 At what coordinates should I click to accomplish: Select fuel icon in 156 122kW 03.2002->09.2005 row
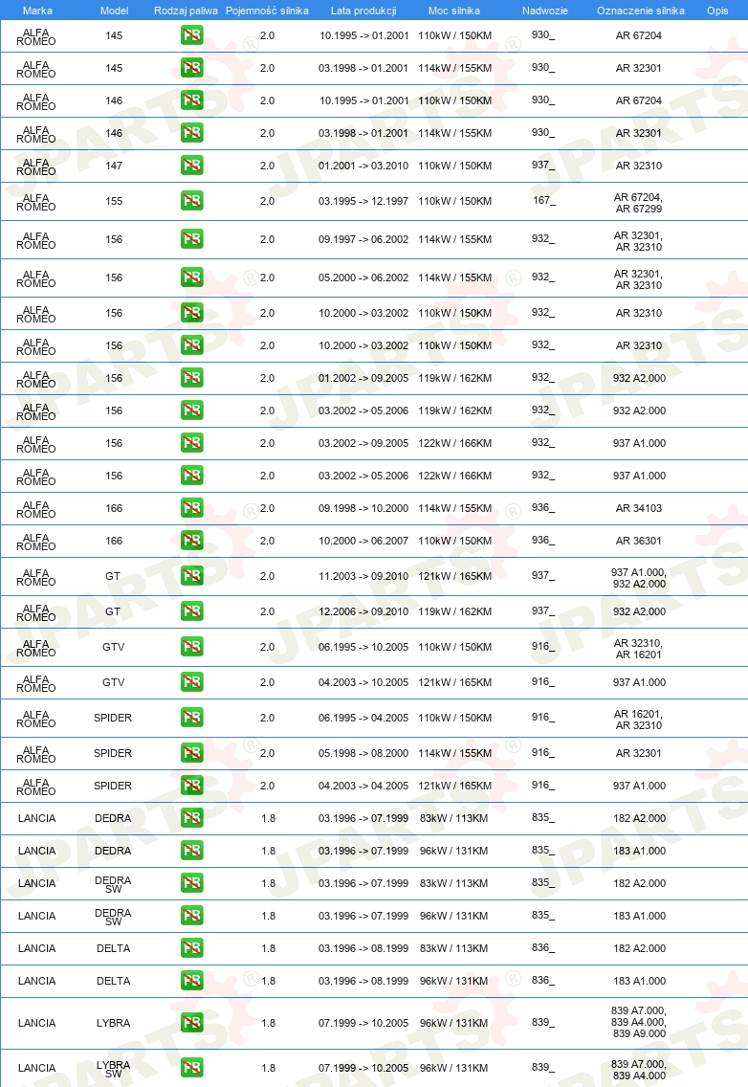pyautogui.click(x=192, y=443)
